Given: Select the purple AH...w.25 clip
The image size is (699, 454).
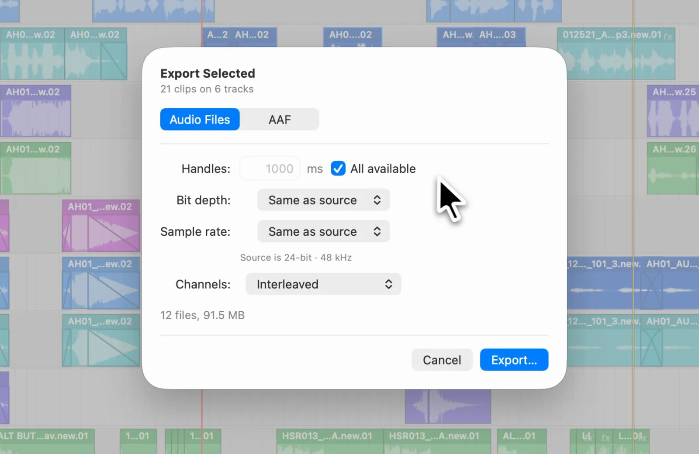Looking at the screenshot, I should [x=673, y=111].
